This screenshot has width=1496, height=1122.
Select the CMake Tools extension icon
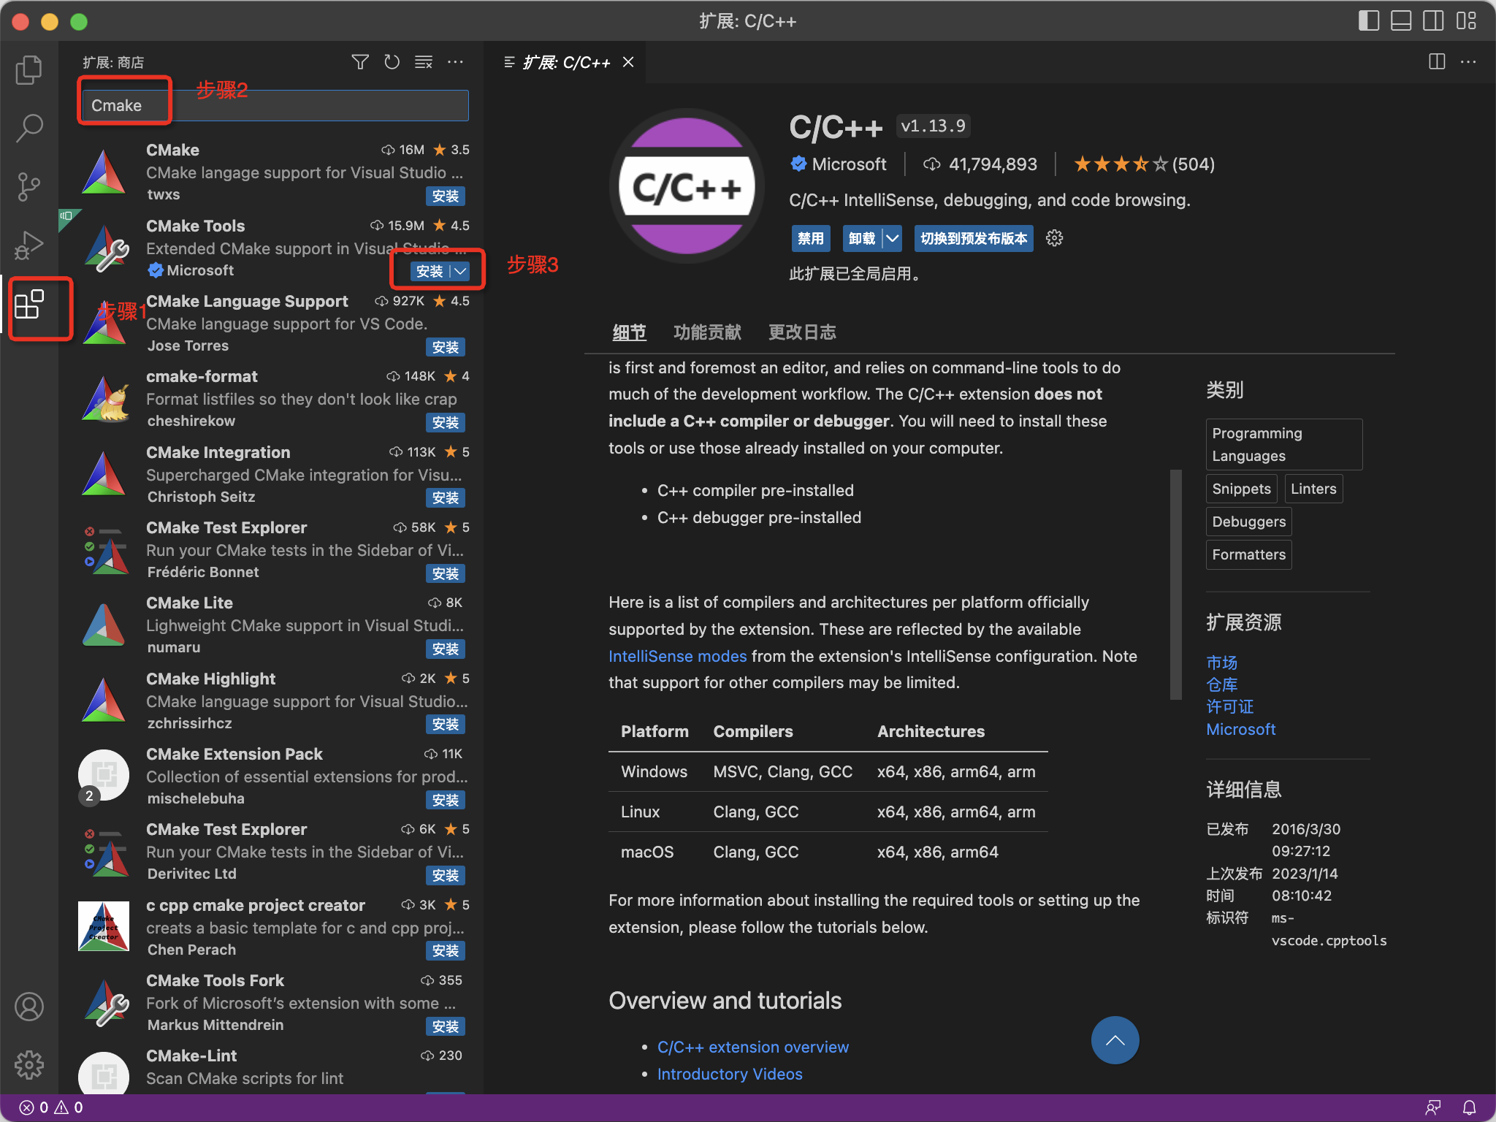[105, 248]
